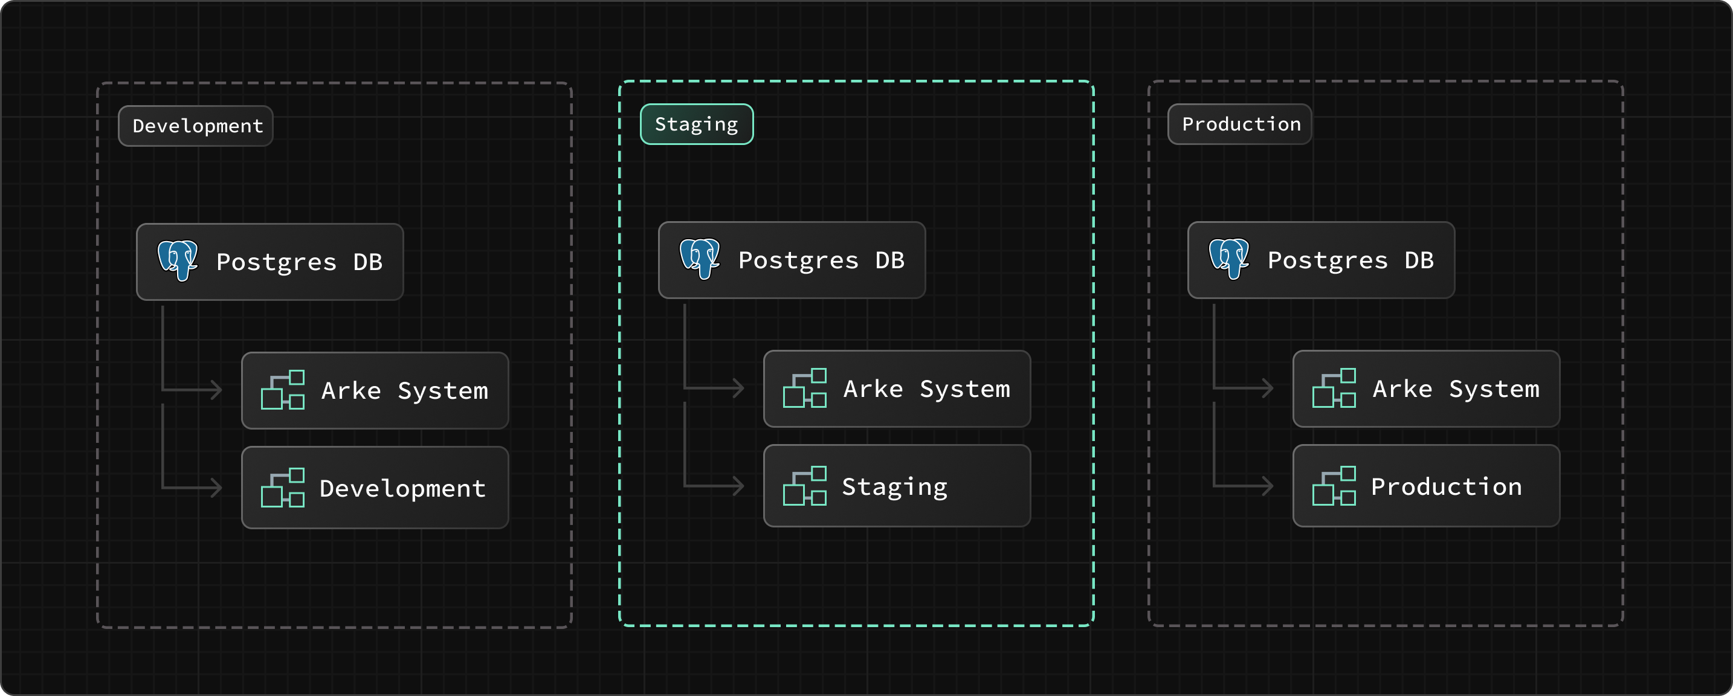Toggle the Development environment badge
This screenshot has width=1733, height=696.
[196, 125]
